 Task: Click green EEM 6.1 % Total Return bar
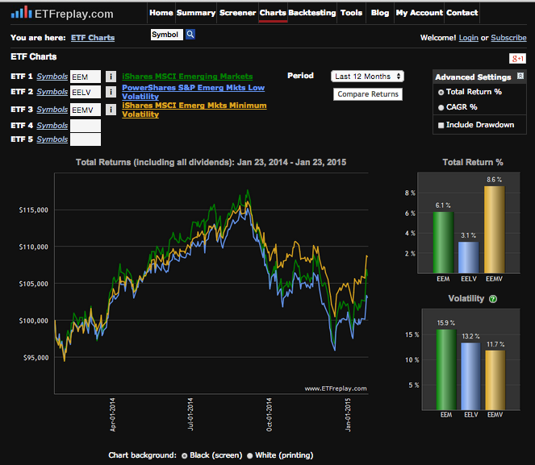tap(443, 243)
